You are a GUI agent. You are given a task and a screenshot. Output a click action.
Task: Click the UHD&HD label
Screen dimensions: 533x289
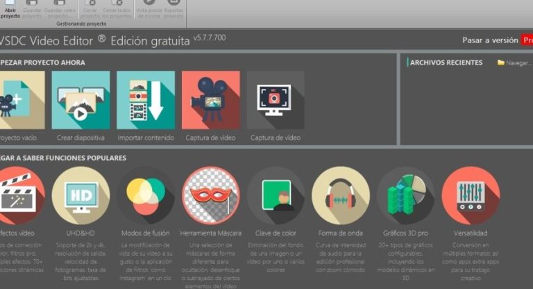(81, 233)
